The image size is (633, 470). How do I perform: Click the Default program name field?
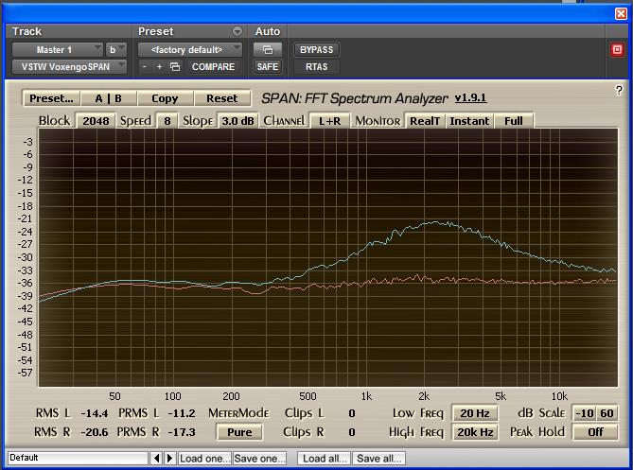78,458
